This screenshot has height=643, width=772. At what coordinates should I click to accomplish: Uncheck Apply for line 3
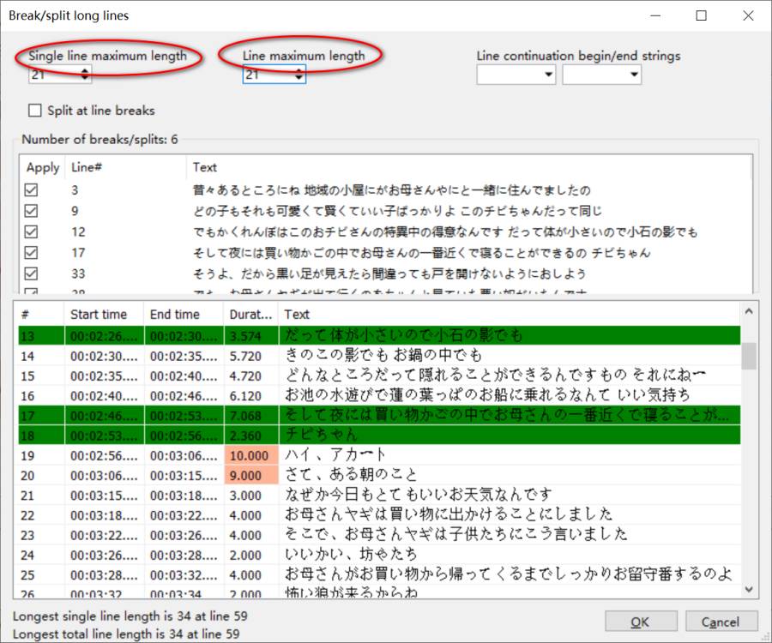pos(33,189)
